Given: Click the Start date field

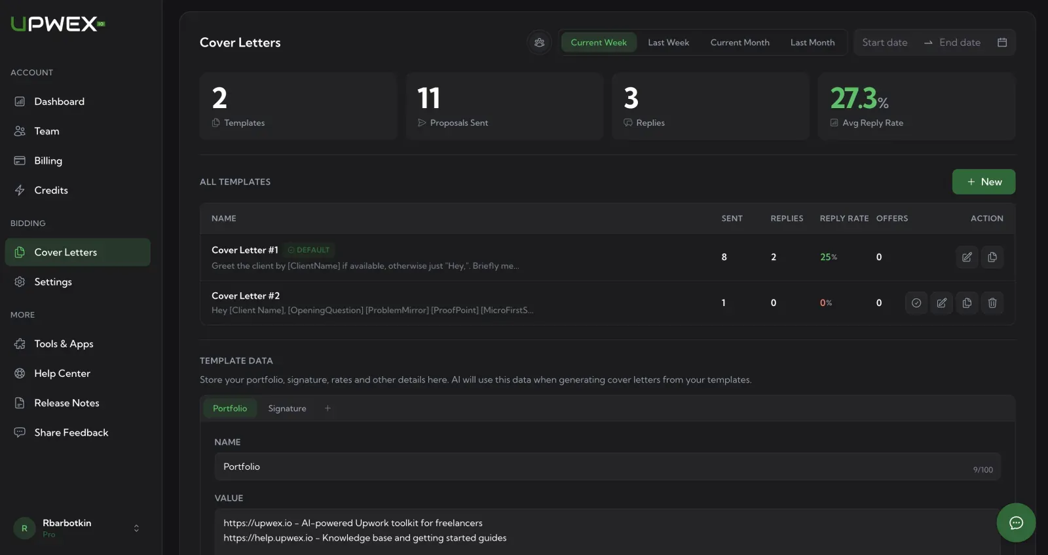Looking at the screenshot, I should 885,43.
